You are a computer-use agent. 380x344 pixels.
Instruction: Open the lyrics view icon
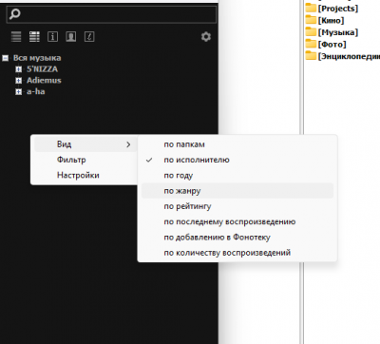pyautogui.click(x=89, y=37)
